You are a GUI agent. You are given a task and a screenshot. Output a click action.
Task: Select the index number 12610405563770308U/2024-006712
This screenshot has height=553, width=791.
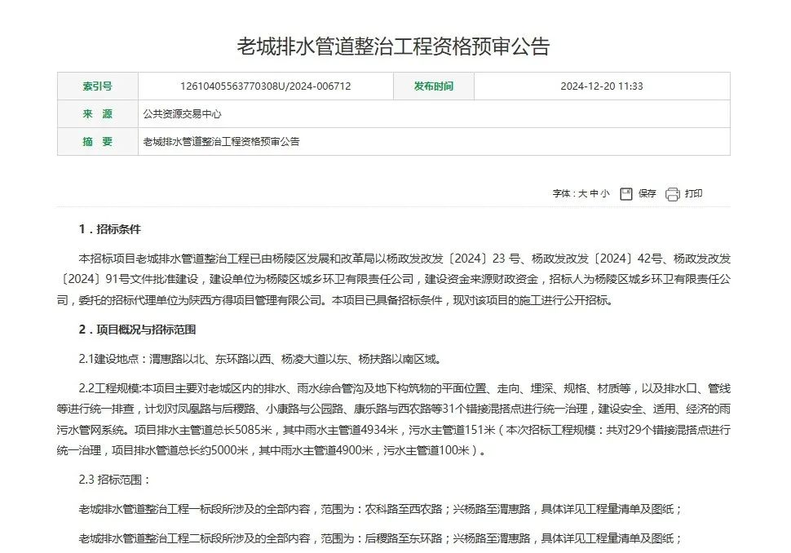[265, 86]
